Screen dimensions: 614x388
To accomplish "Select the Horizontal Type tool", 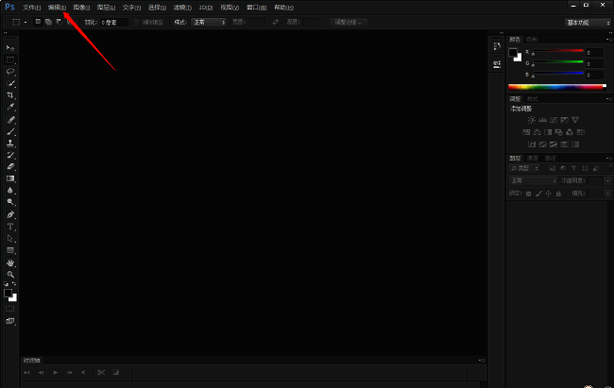I will click(11, 227).
